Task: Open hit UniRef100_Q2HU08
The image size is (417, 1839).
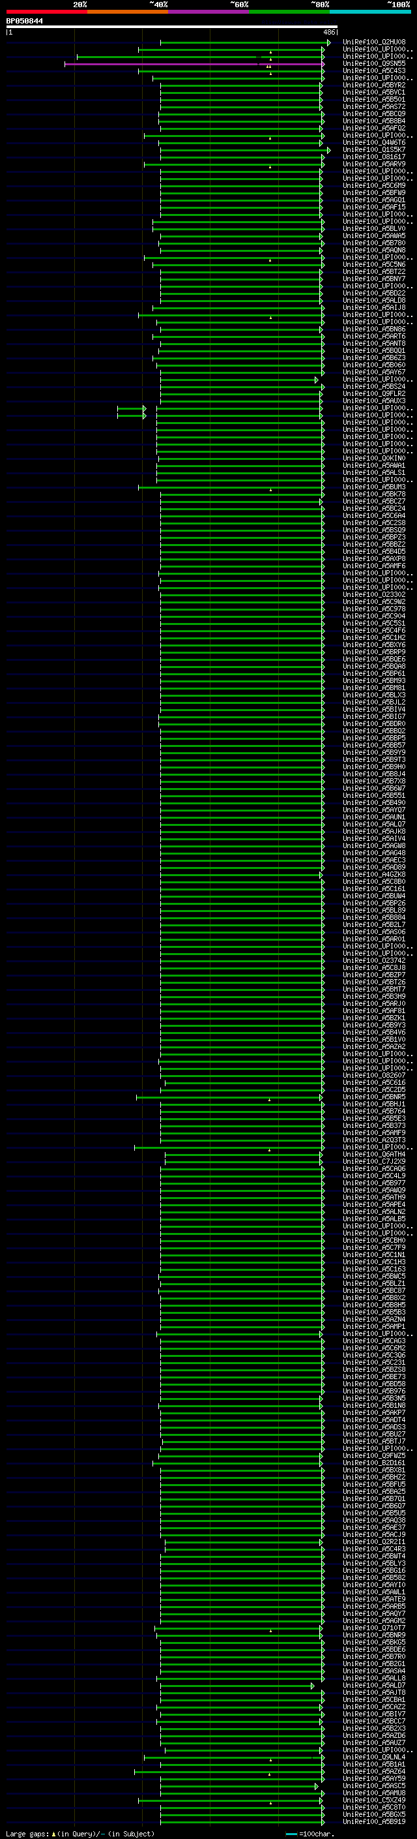Action: point(374,43)
